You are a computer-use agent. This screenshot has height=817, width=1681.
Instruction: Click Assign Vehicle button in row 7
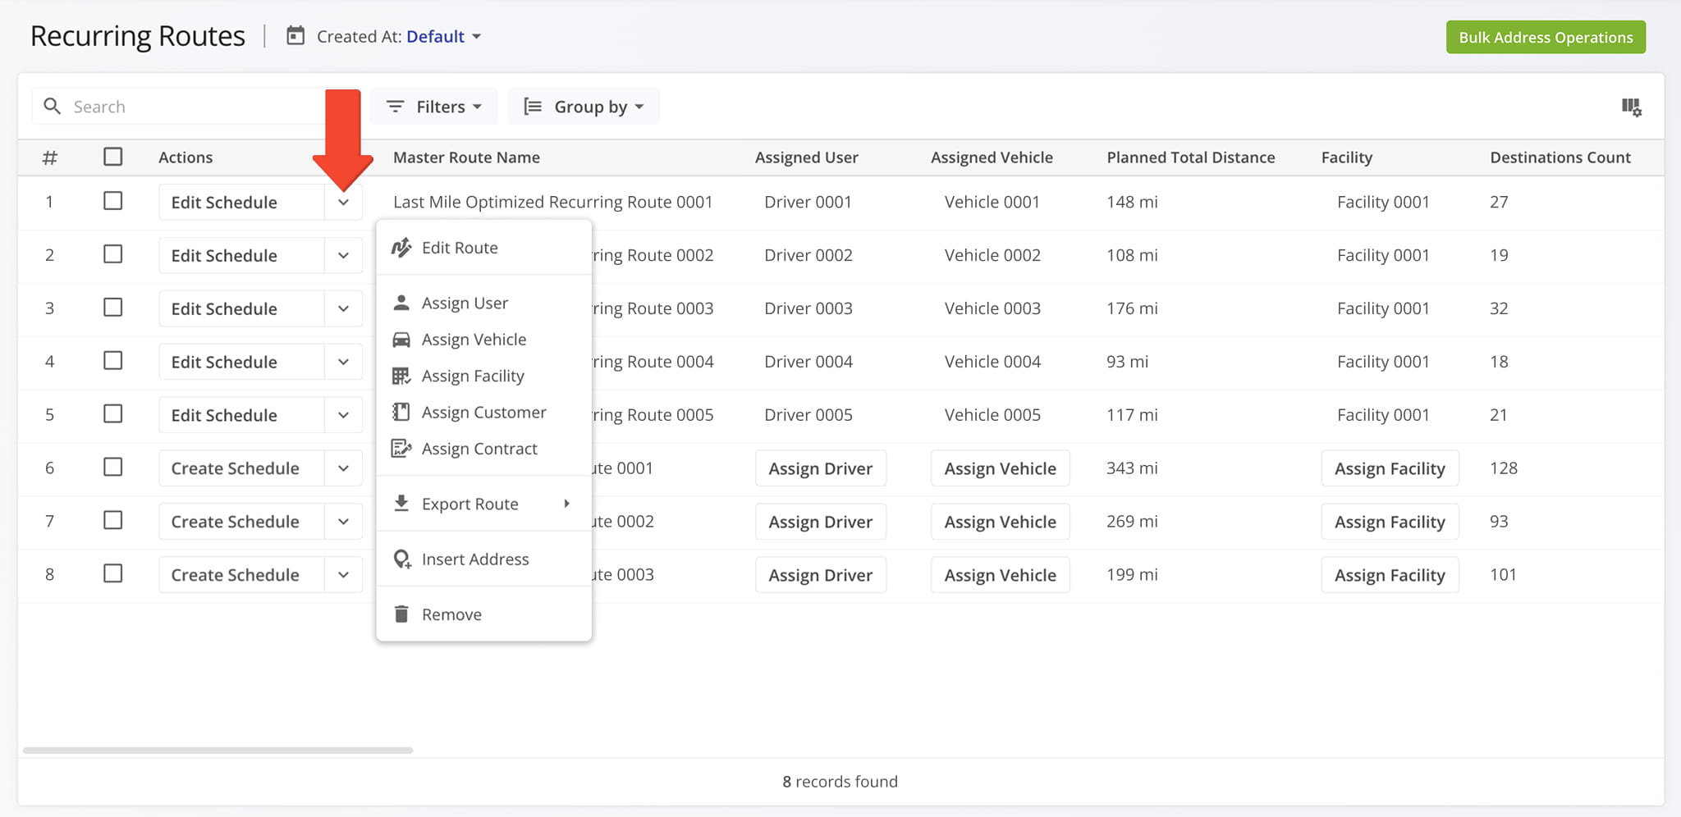coord(1000,522)
